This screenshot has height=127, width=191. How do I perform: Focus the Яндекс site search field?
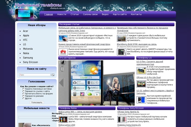(35, 75)
